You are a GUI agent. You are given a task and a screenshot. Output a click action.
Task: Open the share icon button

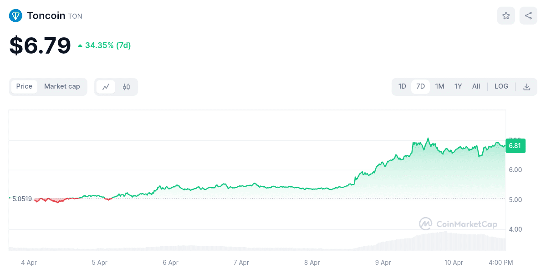(x=528, y=16)
